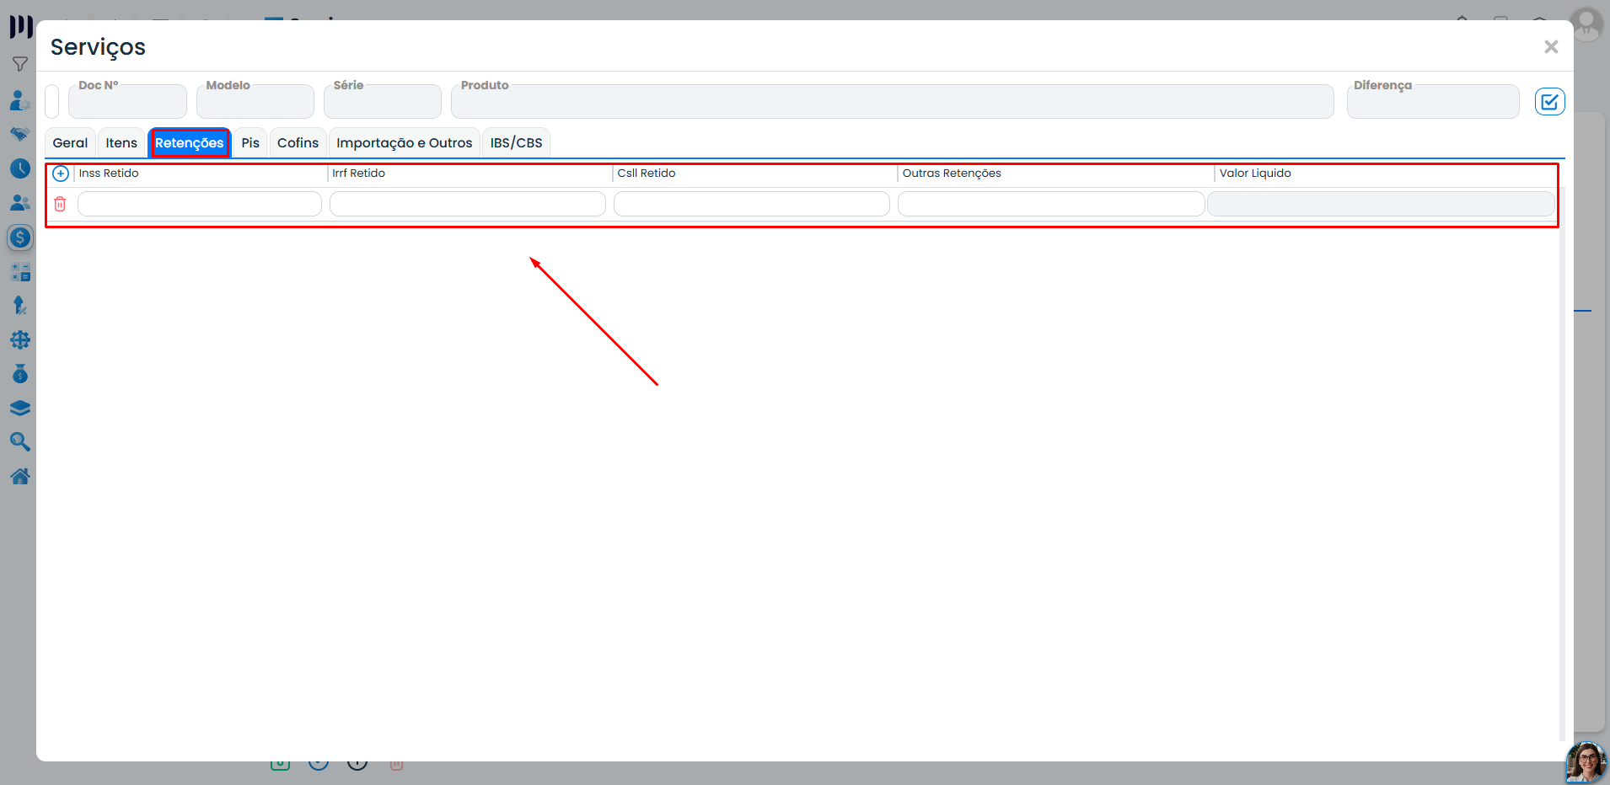The width and height of the screenshot is (1610, 785).
Task: Click the Valor Liquido field
Action: [x=1381, y=204]
